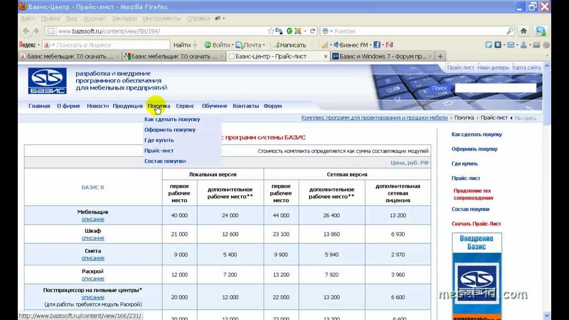Reload the page with the refresh icon
The width and height of the screenshot is (569, 320).
[313, 31]
